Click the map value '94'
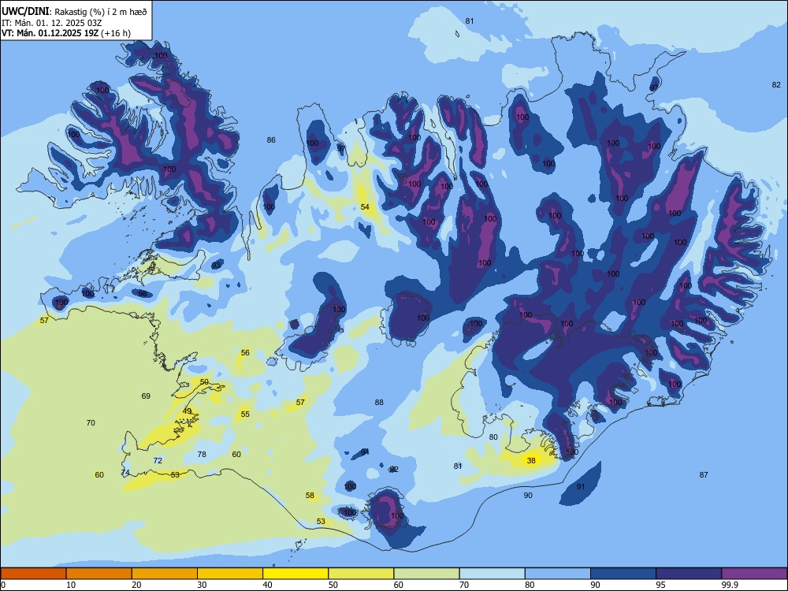This screenshot has height=591, width=788. point(365,452)
